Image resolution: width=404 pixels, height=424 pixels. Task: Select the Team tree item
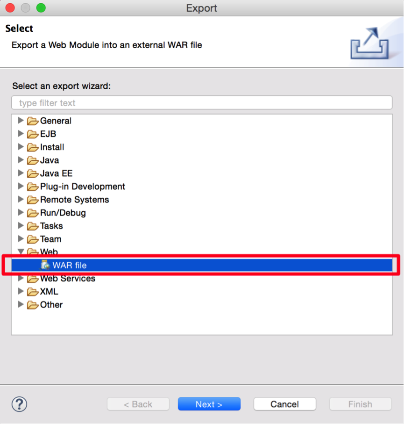(x=50, y=239)
